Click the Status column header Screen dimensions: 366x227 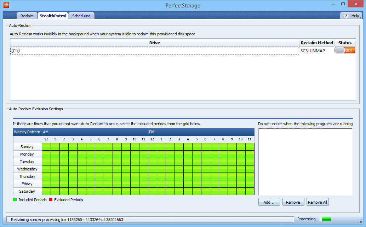345,43
